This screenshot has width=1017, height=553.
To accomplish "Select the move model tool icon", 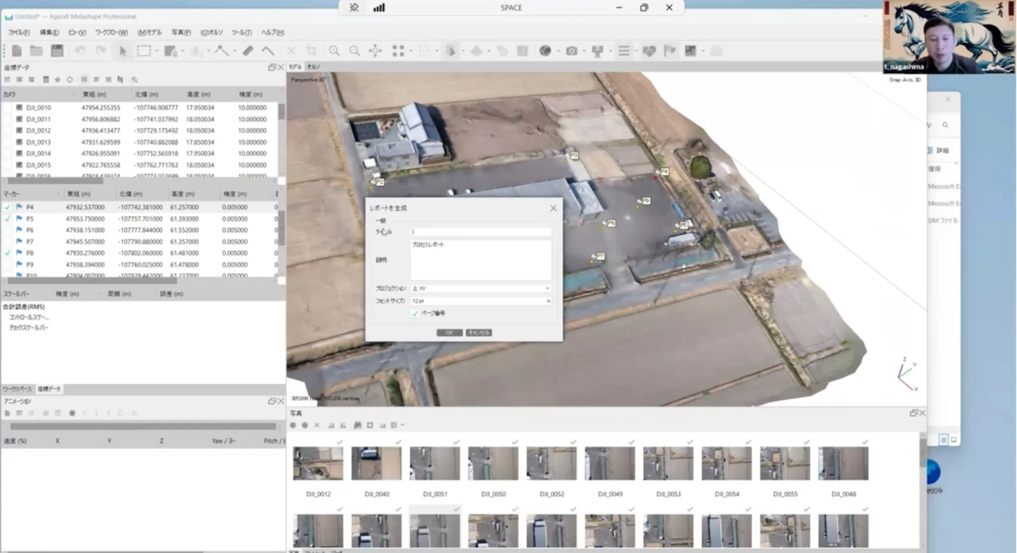I will (x=375, y=50).
